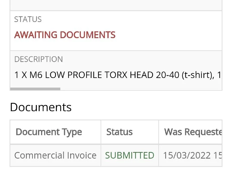Click the 15/03/2022 requested date
The width and height of the screenshot is (232, 174).
coord(187,155)
